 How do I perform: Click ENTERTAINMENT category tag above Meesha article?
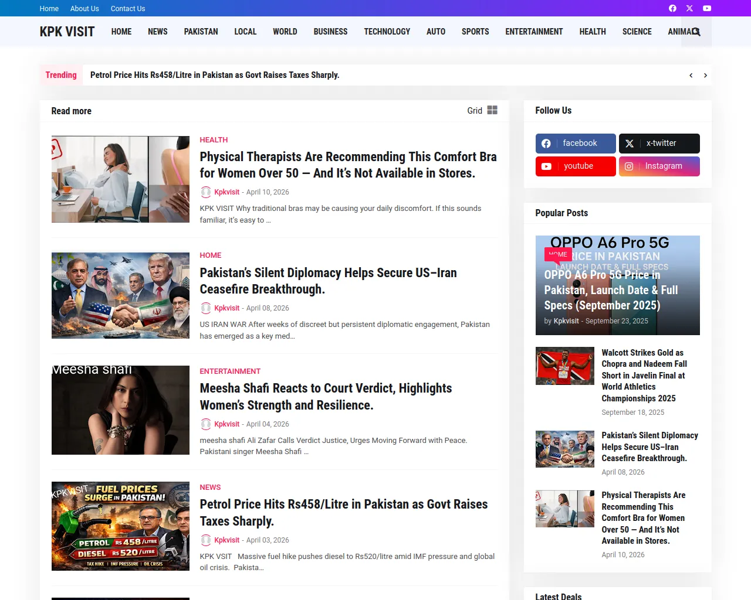pos(230,371)
